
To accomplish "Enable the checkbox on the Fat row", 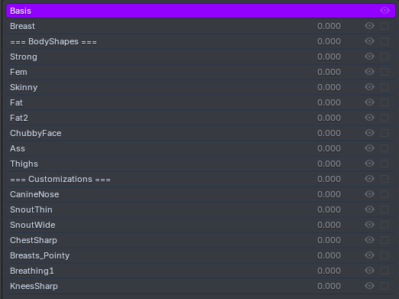I will tap(384, 102).
